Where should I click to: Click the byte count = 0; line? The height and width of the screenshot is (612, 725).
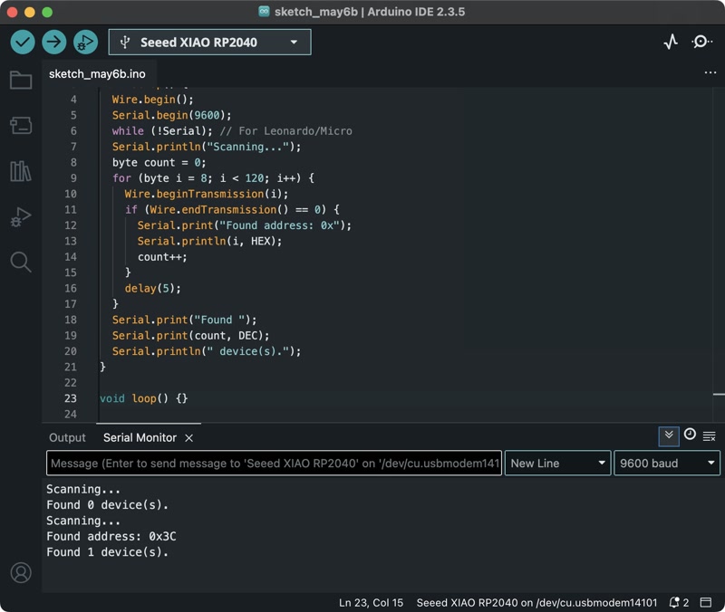point(159,162)
